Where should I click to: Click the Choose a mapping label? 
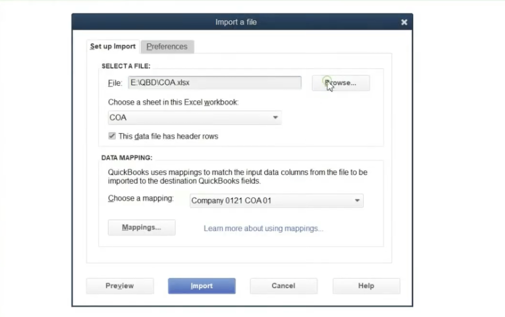click(x=141, y=198)
